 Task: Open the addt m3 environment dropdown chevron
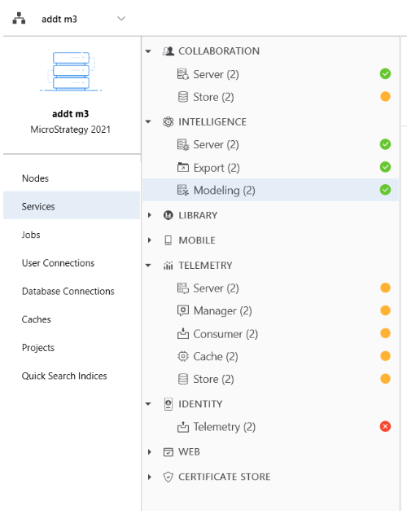tap(121, 19)
